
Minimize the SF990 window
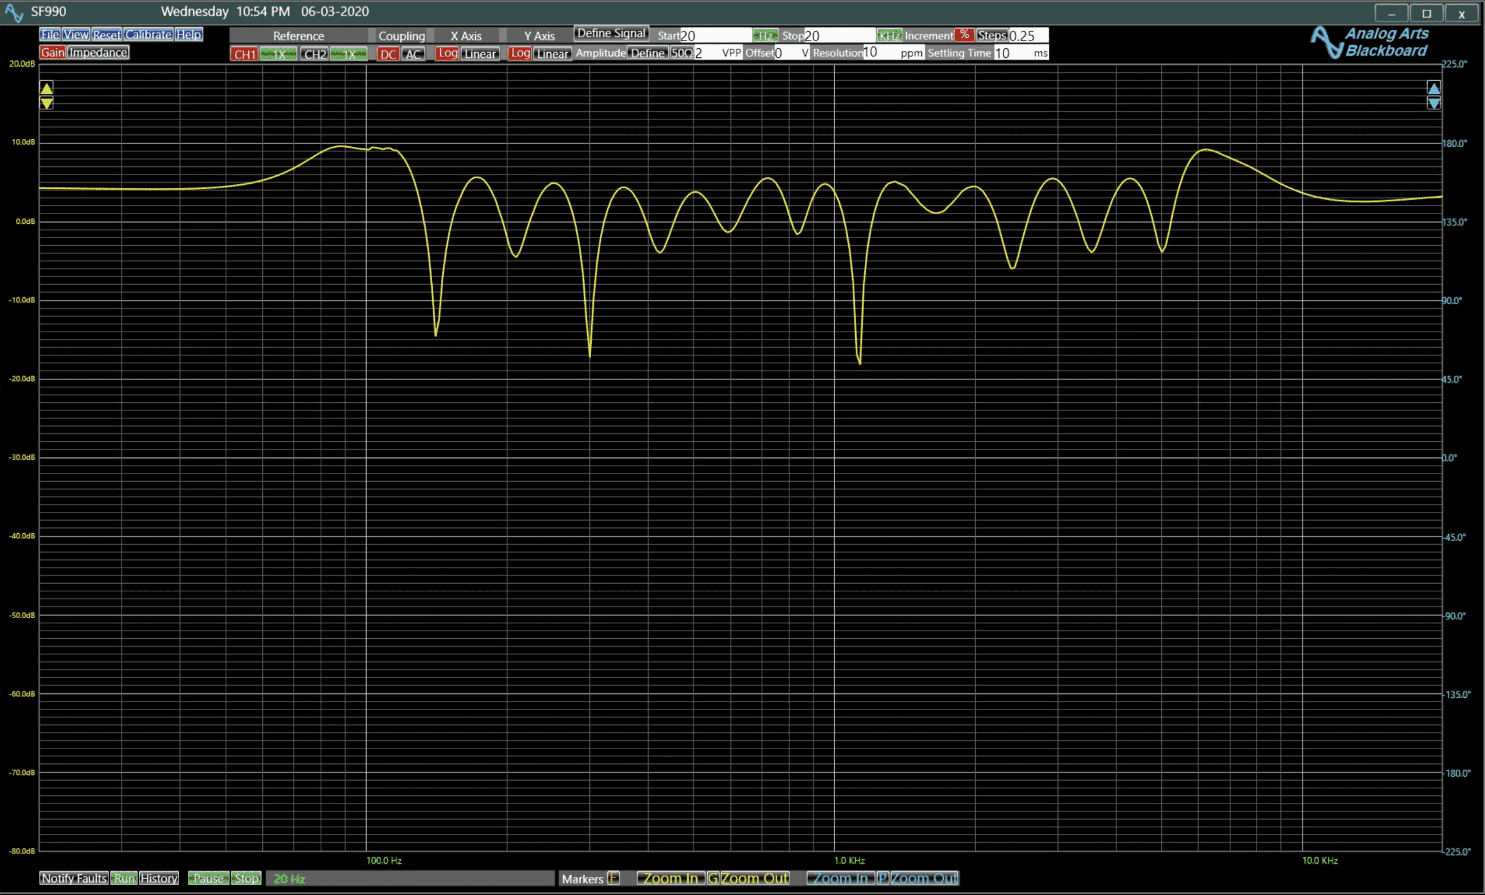point(1392,13)
